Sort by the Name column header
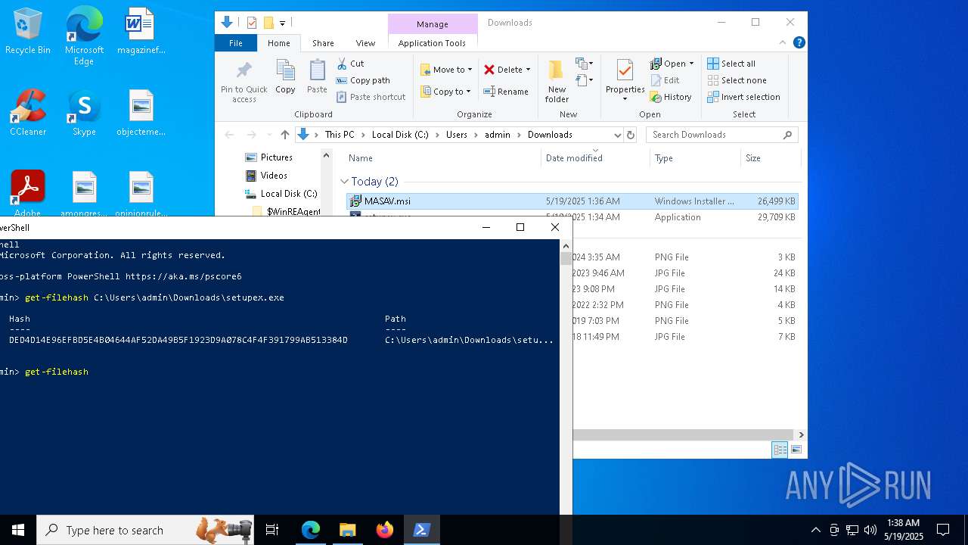The height and width of the screenshot is (545, 968). click(442, 158)
